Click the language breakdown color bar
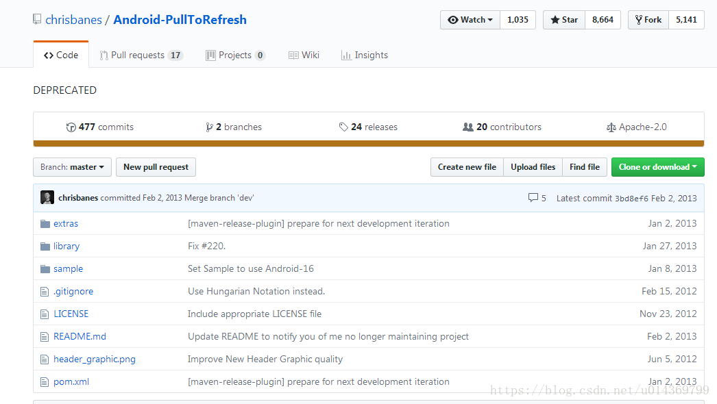The width and height of the screenshot is (717, 404). click(x=369, y=144)
